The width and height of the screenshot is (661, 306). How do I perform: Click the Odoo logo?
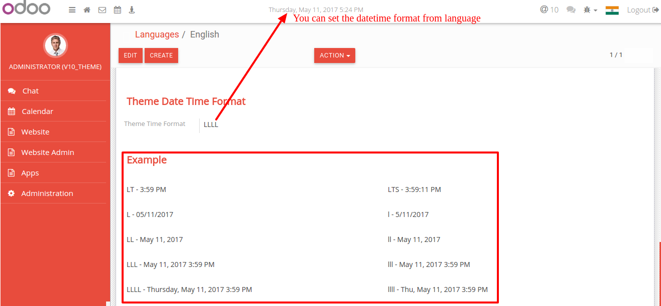(x=27, y=9)
